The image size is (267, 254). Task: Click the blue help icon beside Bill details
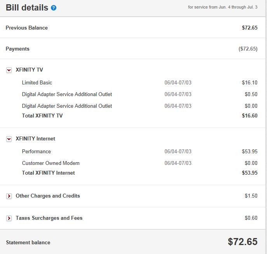coord(54,8)
